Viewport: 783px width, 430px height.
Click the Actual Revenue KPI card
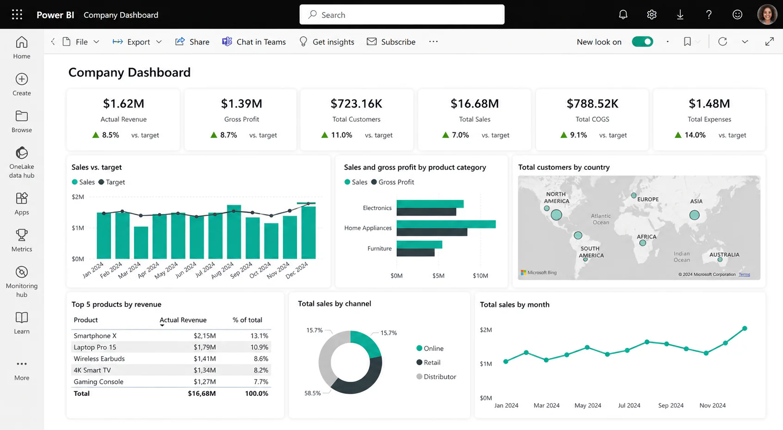click(x=123, y=119)
